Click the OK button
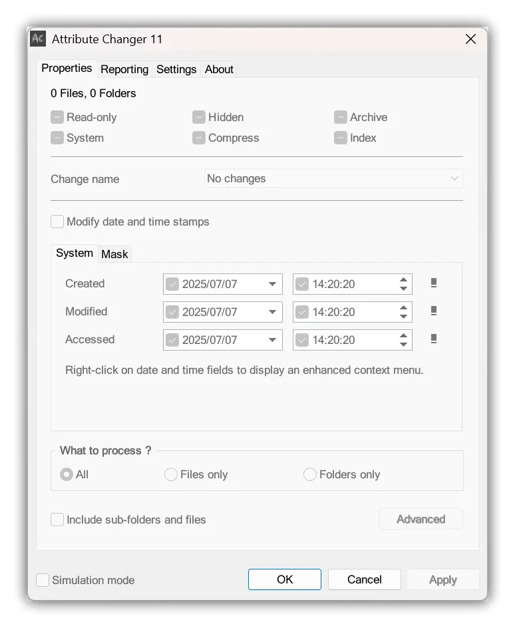Image resolution: width=515 pixels, height=628 pixels. click(285, 579)
